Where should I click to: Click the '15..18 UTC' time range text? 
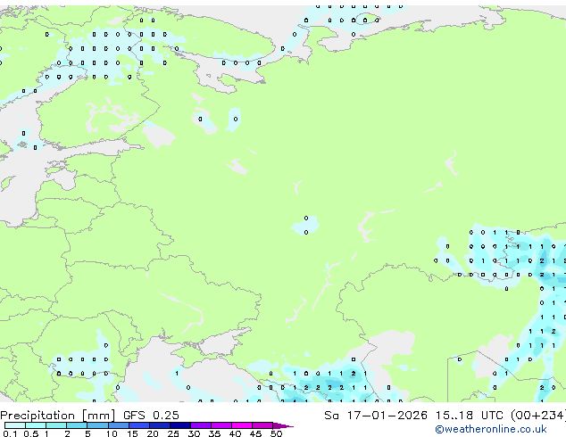point(469,416)
